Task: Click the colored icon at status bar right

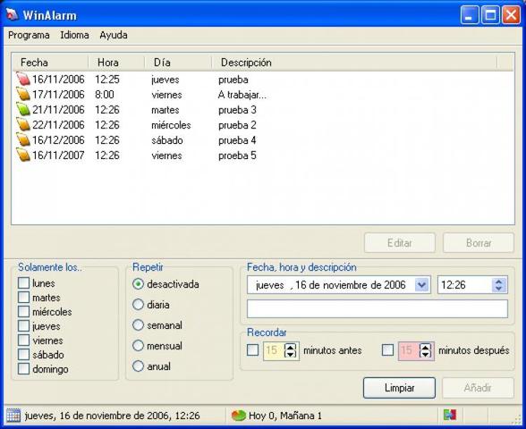Action: coord(450,415)
